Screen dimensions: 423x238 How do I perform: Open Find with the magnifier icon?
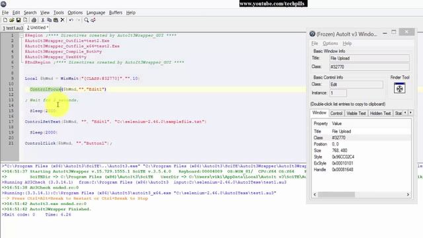pyautogui.click(x=87, y=20)
